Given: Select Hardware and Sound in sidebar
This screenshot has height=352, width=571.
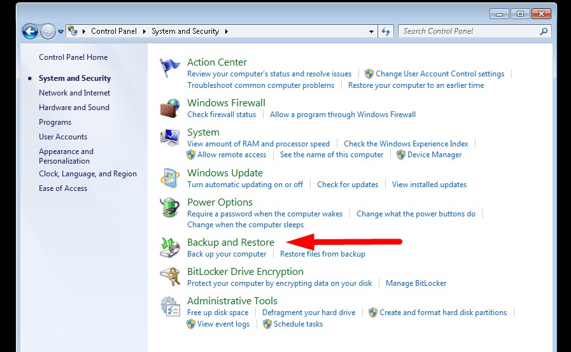Looking at the screenshot, I should click(x=74, y=108).
